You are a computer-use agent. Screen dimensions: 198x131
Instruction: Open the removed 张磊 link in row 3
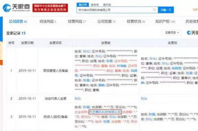(x=106, y=121)
